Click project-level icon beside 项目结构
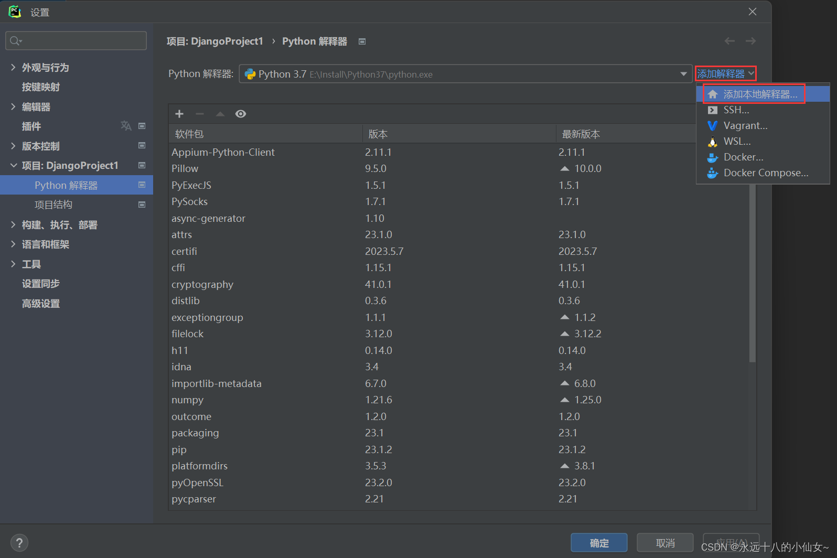 [142, 205]
